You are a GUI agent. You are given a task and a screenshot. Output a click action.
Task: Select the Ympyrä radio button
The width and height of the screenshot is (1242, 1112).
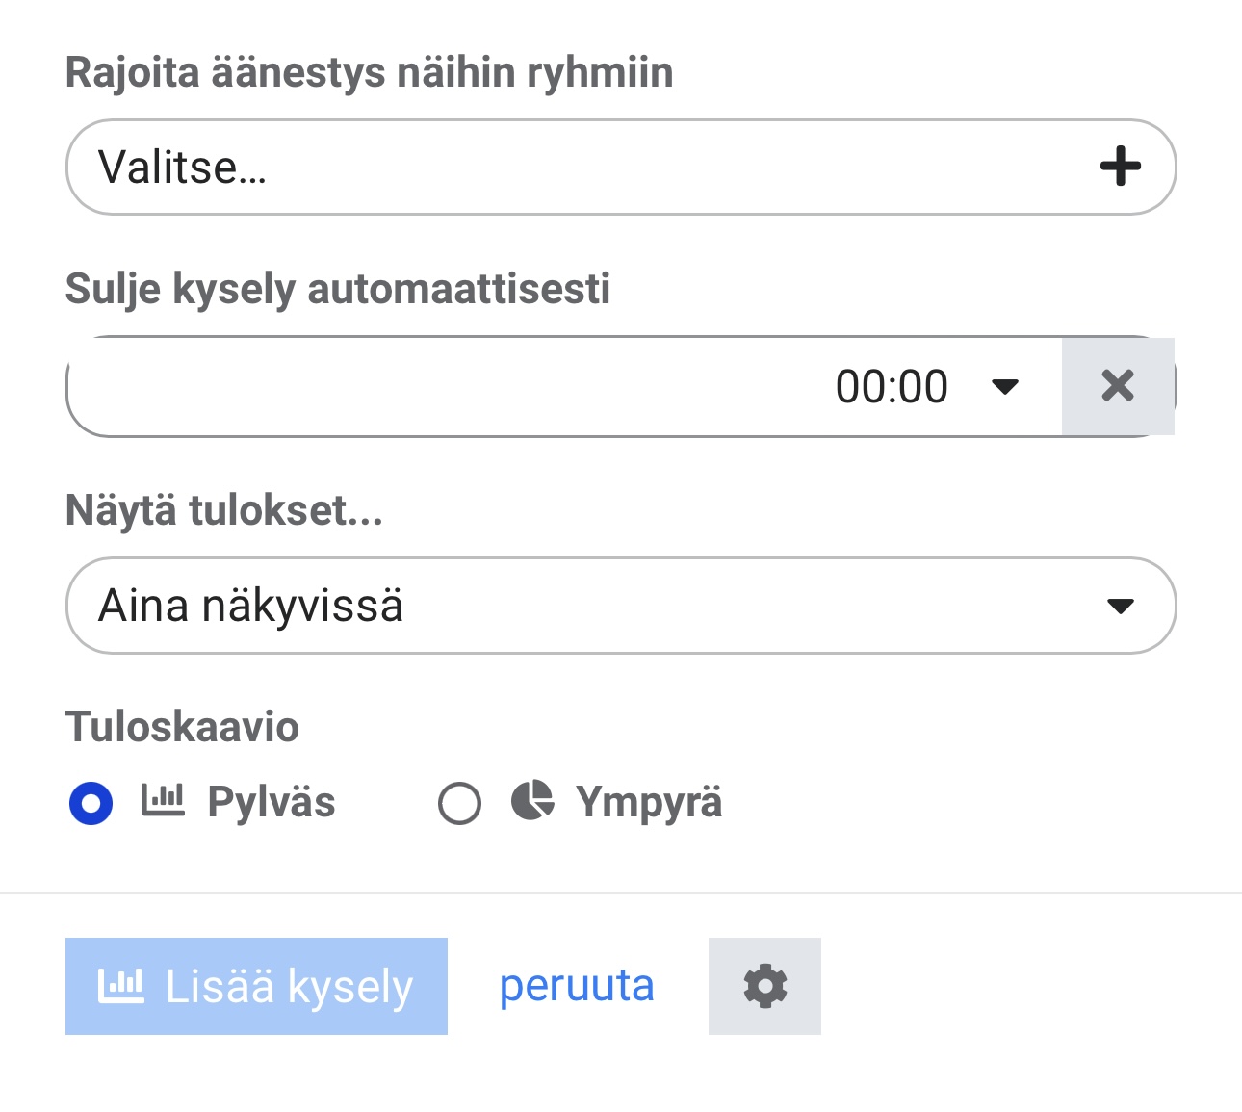coord(459,803)
